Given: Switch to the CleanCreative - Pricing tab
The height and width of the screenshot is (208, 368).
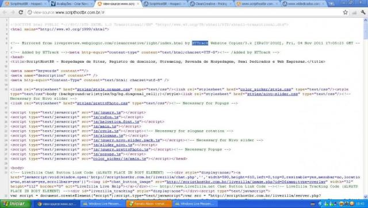Looking at the screenshot, I should click(x=211, y=4).
